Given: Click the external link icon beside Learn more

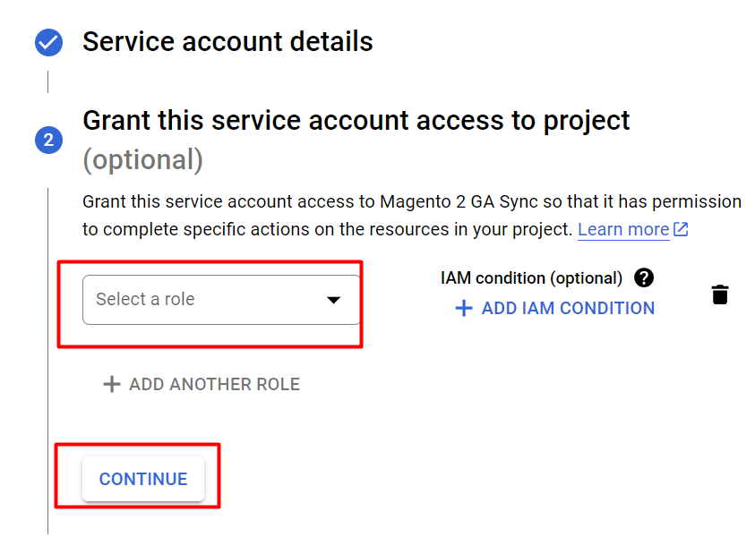Looking at the screenshot, I should point(681,229).
